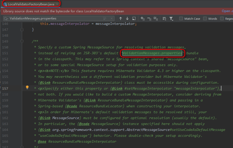Switch to LocalValidatorFactoryBean.java editor tab
233x148 pixels.
tap(31, 4)
